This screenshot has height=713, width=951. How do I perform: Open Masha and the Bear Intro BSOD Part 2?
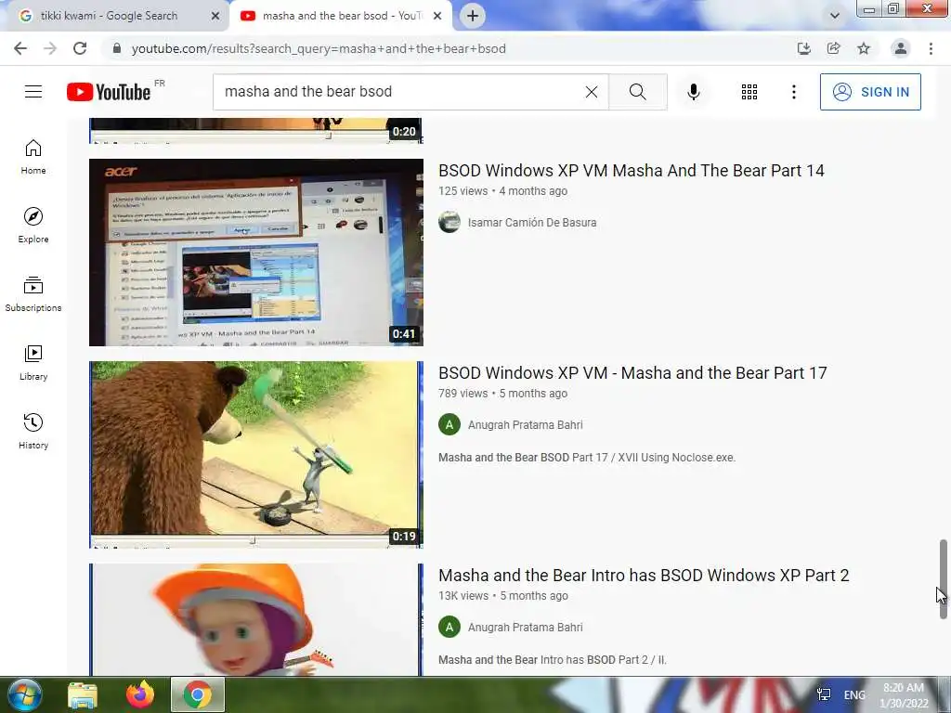644,576
